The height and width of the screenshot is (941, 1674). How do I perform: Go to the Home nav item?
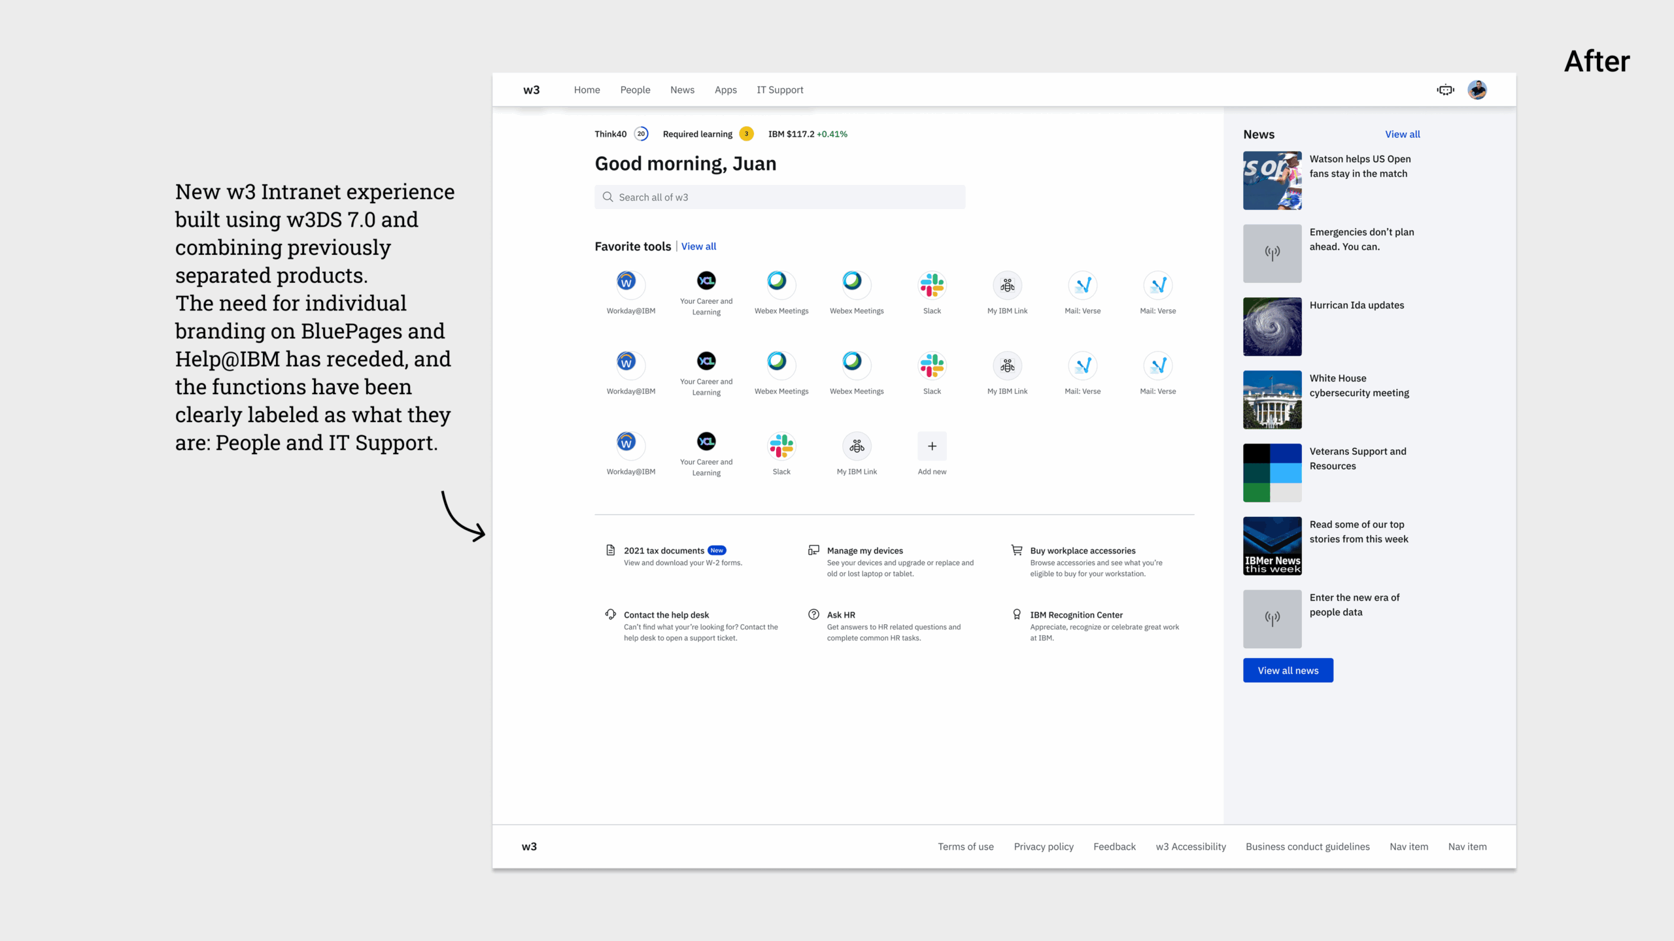587,90
